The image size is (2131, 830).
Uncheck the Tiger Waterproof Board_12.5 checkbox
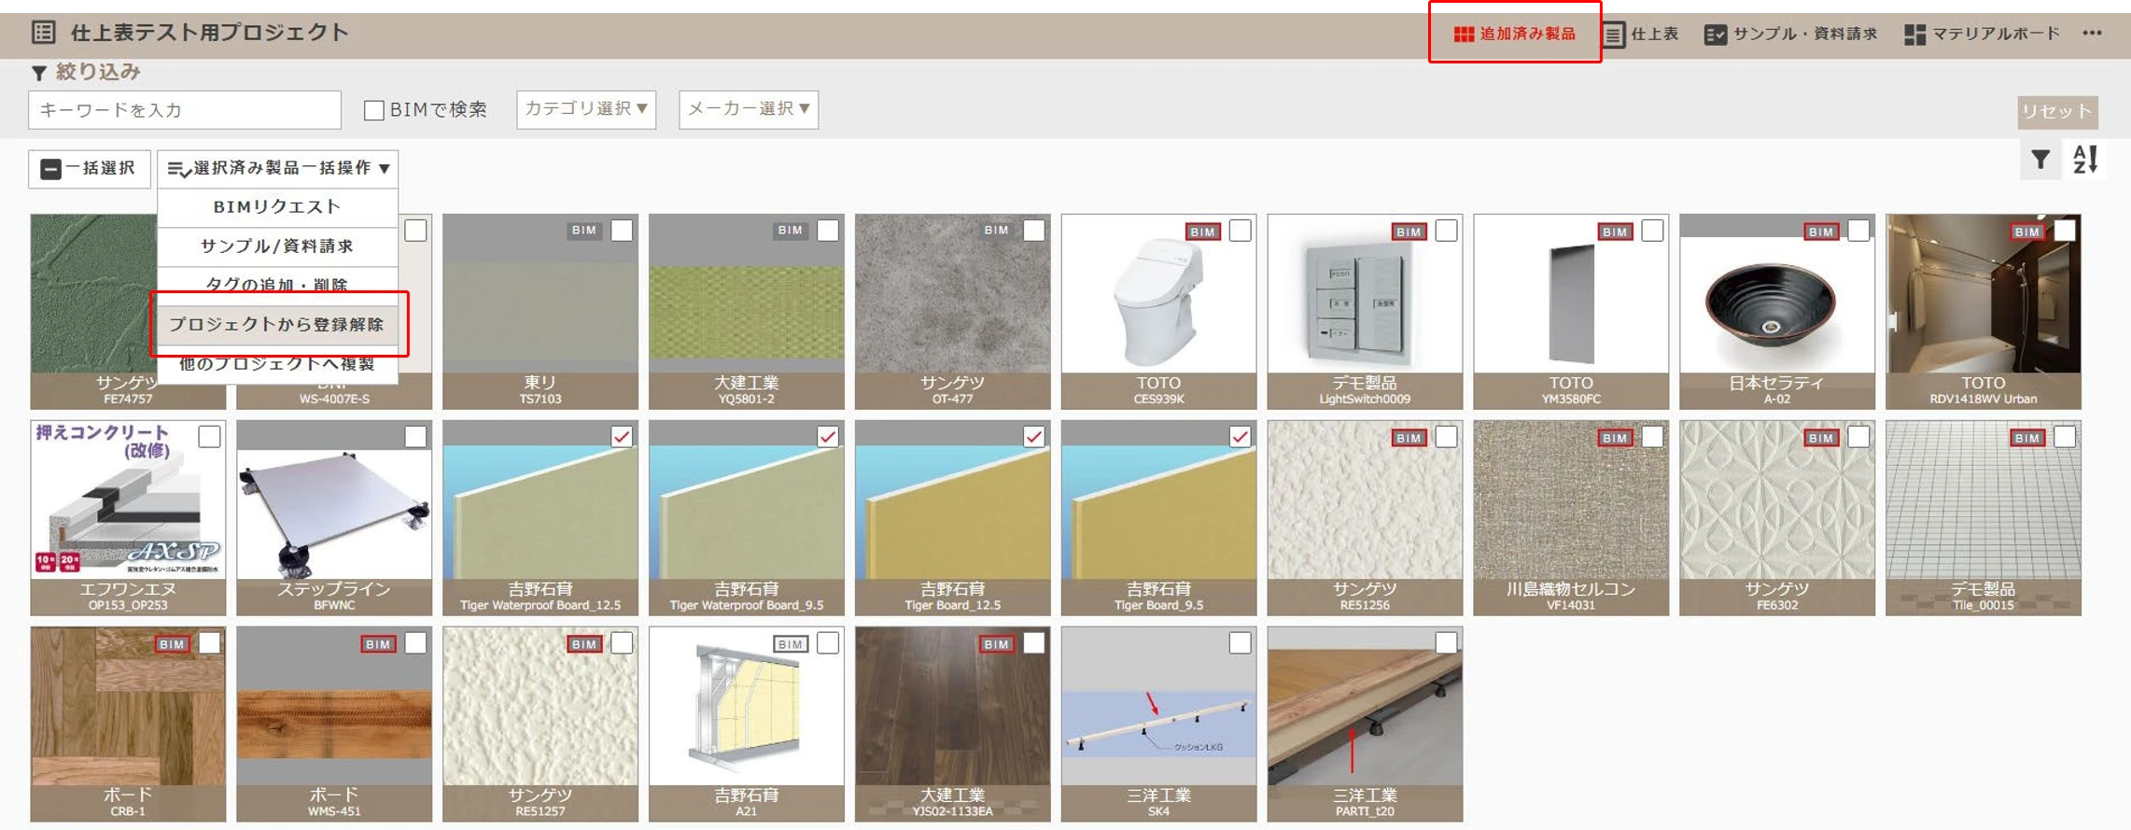coord(622,436)
